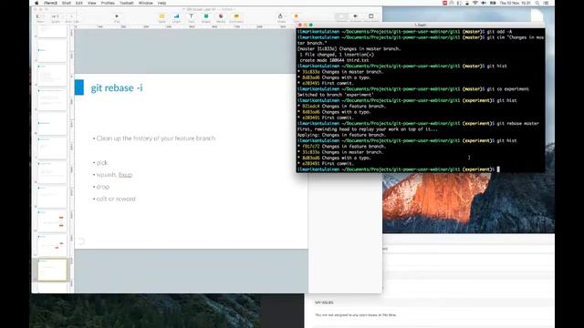Open the Toolbelt menu

point(127,3)
